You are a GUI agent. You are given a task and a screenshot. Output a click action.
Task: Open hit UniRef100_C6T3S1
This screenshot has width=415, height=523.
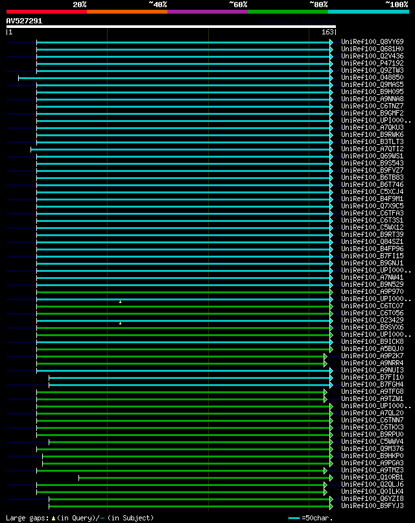pos(372,221)
